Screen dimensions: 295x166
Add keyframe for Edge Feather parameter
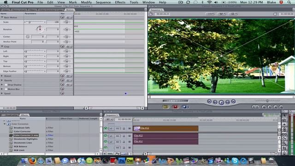[66, 71]
